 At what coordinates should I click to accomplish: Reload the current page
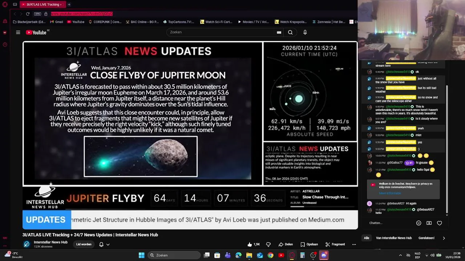click(28, 14)
